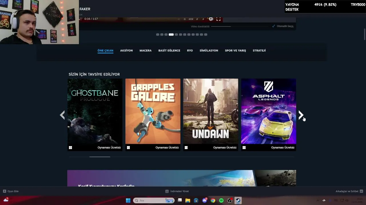
Task: Open the AKSİYON category tab
Action: coord(126,50)
